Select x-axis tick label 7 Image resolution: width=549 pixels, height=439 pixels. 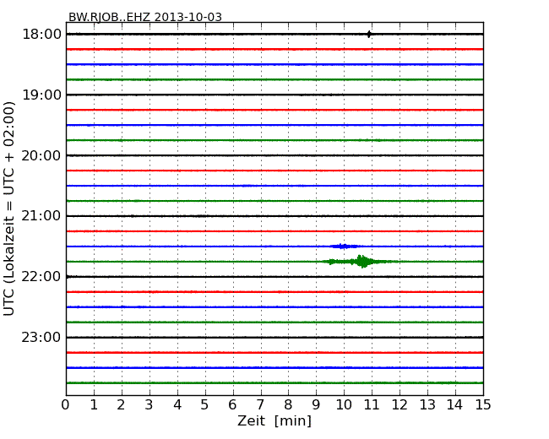click(260, 405)
